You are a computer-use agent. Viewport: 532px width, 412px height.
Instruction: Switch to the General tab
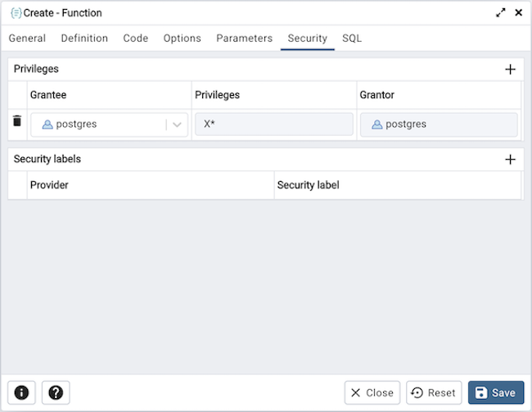(27, 38)
